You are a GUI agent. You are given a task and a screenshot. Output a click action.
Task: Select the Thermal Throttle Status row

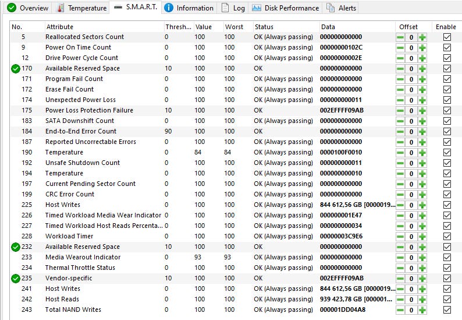point(236,268)
